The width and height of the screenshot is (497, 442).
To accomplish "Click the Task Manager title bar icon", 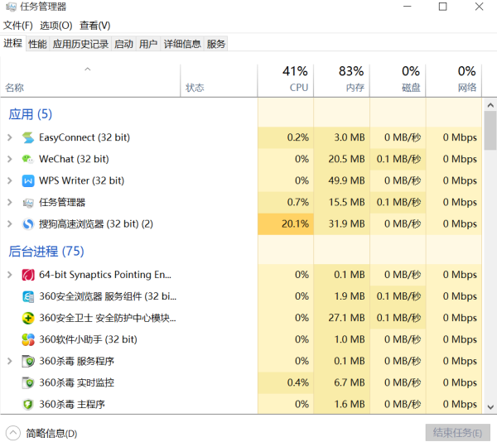I will [x=11, y=7].
